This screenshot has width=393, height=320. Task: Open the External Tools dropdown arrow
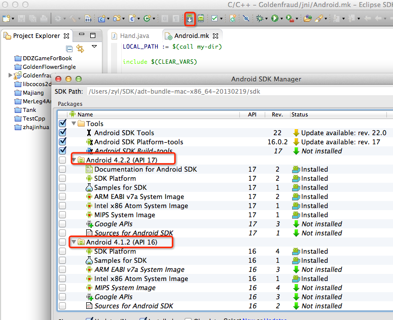pyautogui.click(x=297, y=19)
